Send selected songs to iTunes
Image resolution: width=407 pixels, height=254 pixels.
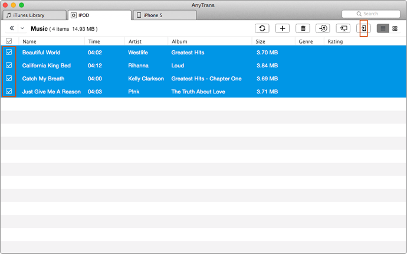323,28
